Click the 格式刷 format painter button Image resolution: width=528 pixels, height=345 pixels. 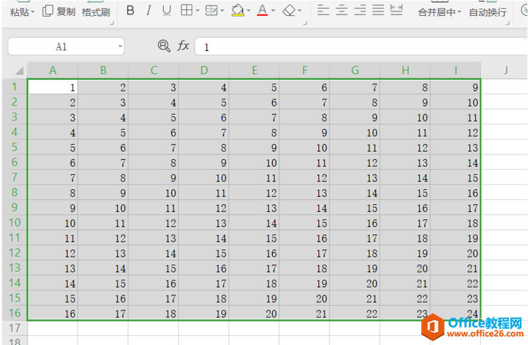pos(96,12)
